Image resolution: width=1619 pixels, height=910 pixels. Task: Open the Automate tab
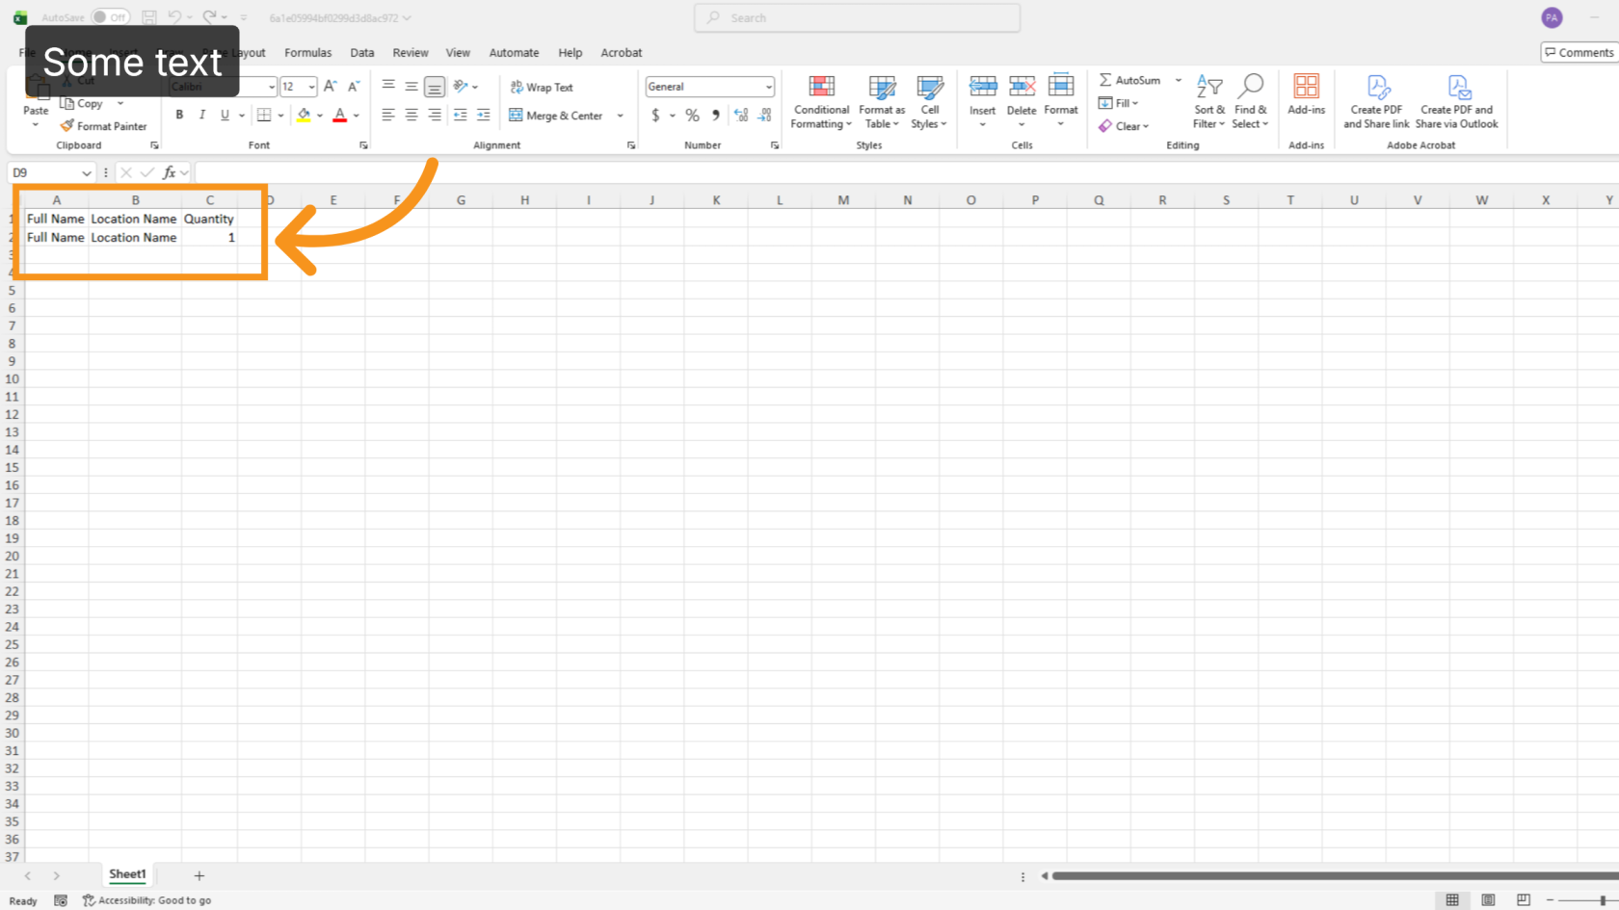coord(514,53)
